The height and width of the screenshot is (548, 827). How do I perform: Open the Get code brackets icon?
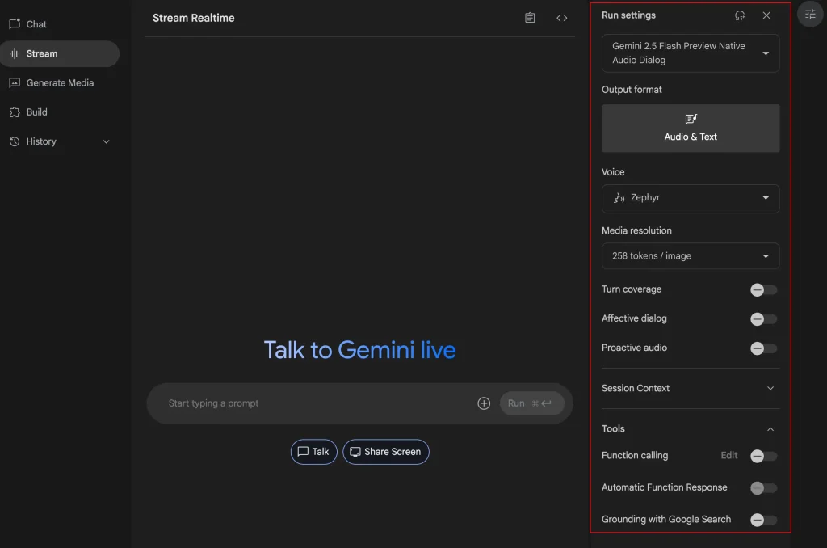click(562, 18)
